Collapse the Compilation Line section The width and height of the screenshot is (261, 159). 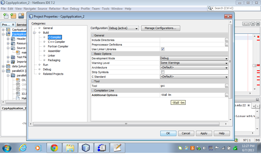point(93,90)
